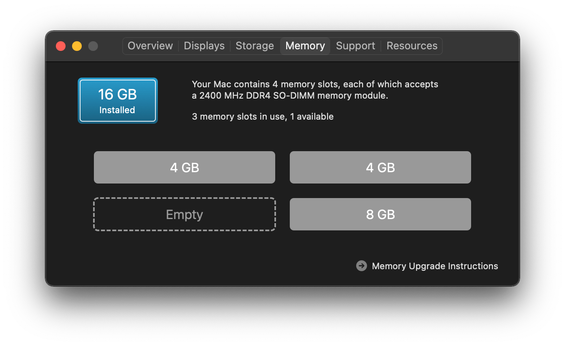Select the Memory tab

pyautogui.click(x=305, y=46)
